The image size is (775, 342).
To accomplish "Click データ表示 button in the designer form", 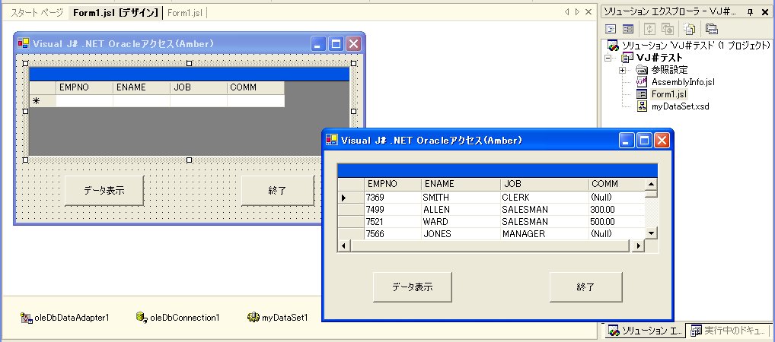I will (104, 191).
